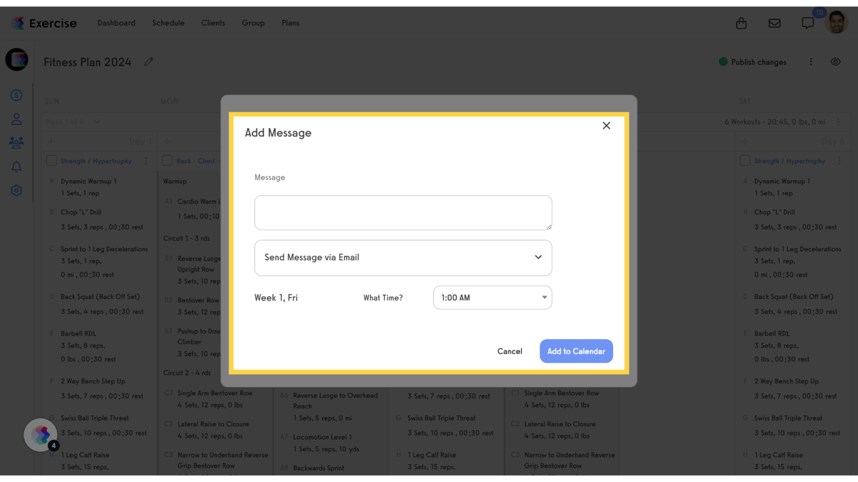858x482 pixels.
Task: Check messages via the envelope icon
Action: [774, 23]
